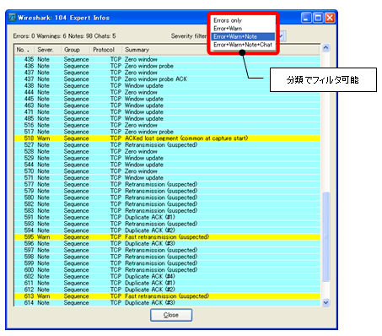This screenshot has height=336, width=382.
Task: Select row 463 Window update
Action: [x=167, y=106]
